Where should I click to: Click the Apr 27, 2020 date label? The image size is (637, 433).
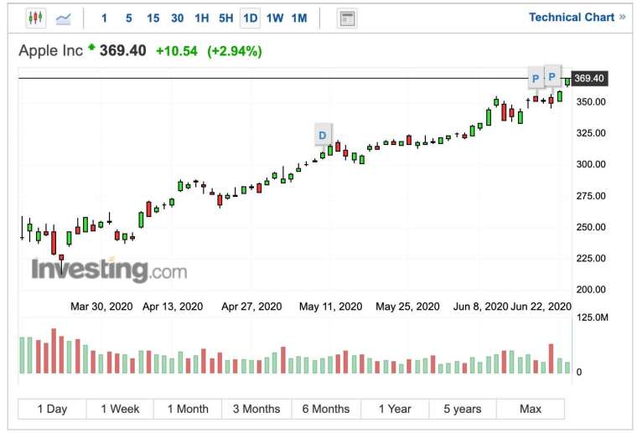click(252, 306)
